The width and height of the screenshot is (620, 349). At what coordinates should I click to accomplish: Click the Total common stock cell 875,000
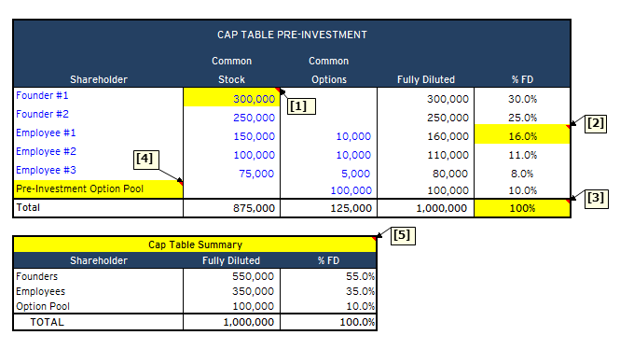(232, 208)
